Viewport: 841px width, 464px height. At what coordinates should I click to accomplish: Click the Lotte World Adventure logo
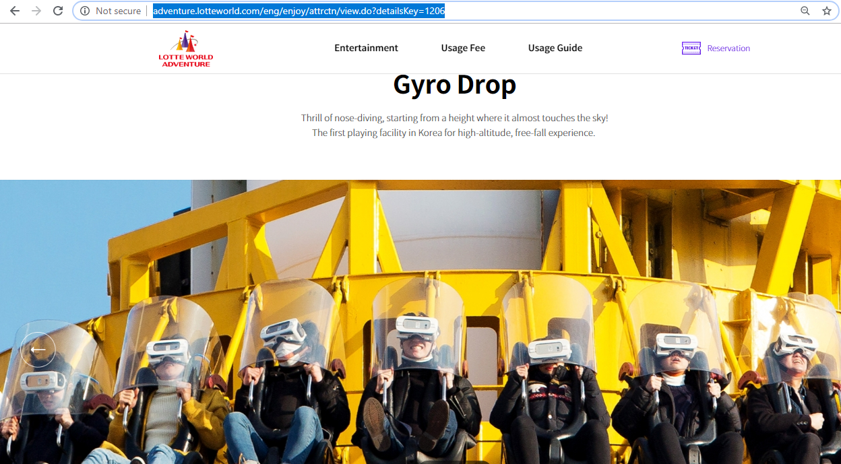click(x=186, y=48)
